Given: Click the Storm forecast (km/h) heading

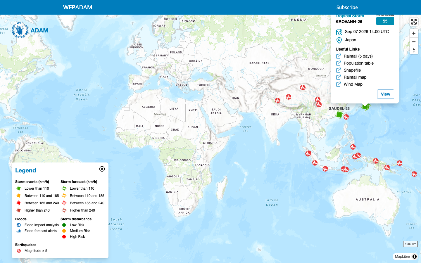Looking at the screenshot, I should (79, 182).
